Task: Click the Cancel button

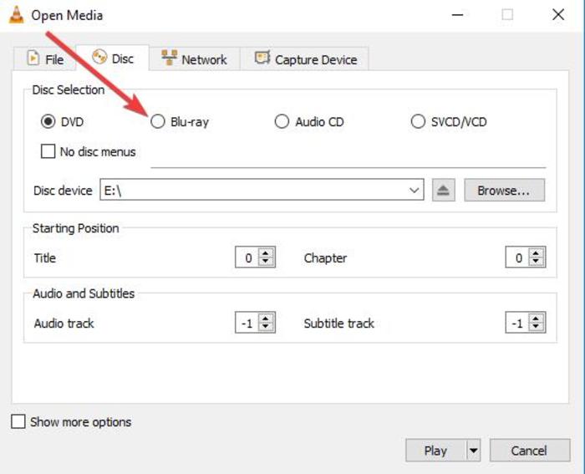Action: [x=528, y=451]
